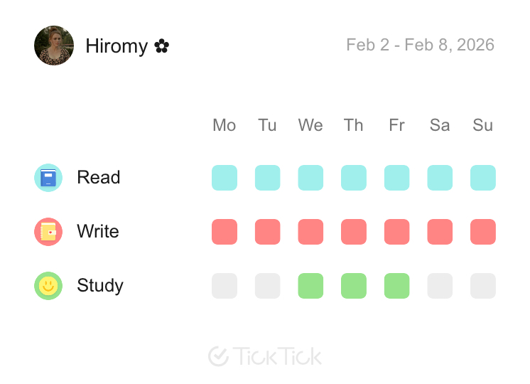Click the Hiromy username text
The image size is (530, 384).
click(x=117, y=46)
